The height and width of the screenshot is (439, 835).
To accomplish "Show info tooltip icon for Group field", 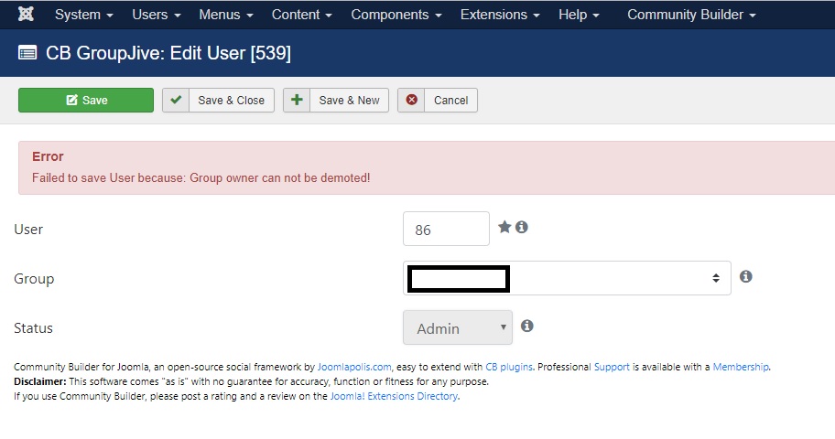I will coord(746,276).
